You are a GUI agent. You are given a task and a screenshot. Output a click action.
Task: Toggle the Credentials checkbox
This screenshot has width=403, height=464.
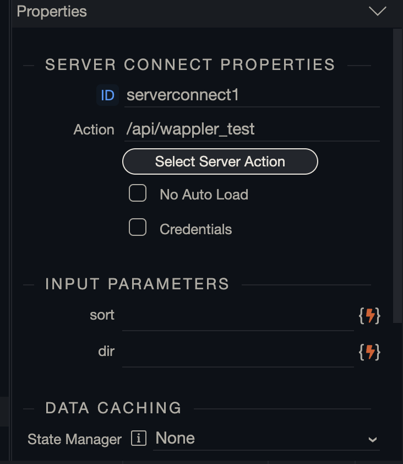pos(138,228)
